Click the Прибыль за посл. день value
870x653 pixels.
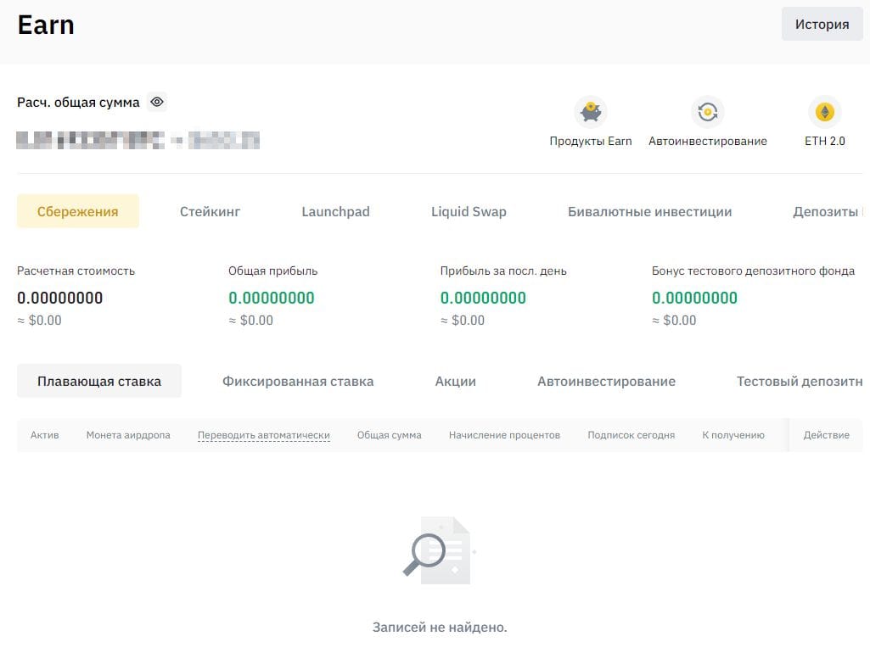pyautogui.click(x=483, y=298)
